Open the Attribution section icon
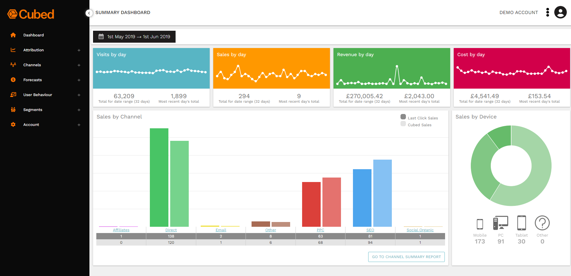 click(13, 50)
